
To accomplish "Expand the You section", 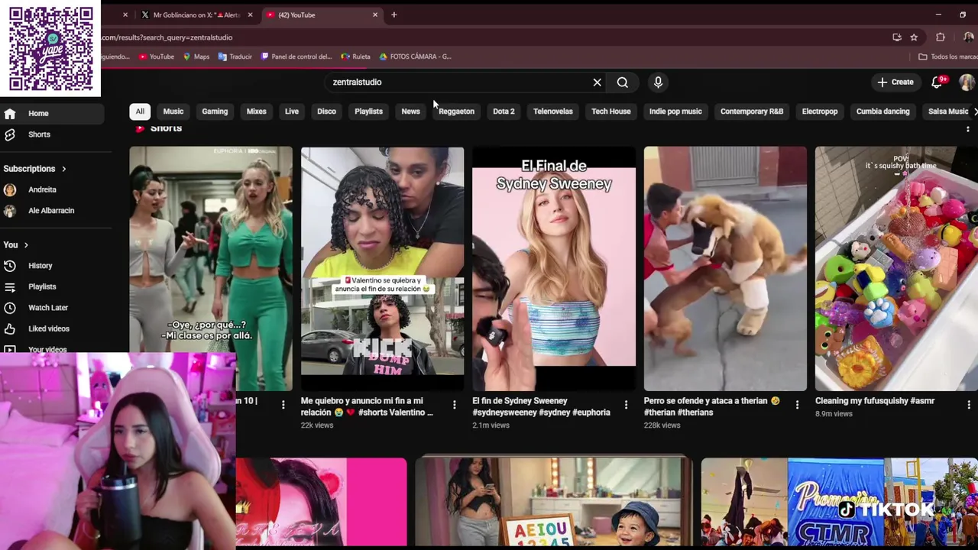I will [x=16, y=245].
